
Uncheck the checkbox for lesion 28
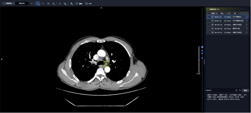point(209,32)
